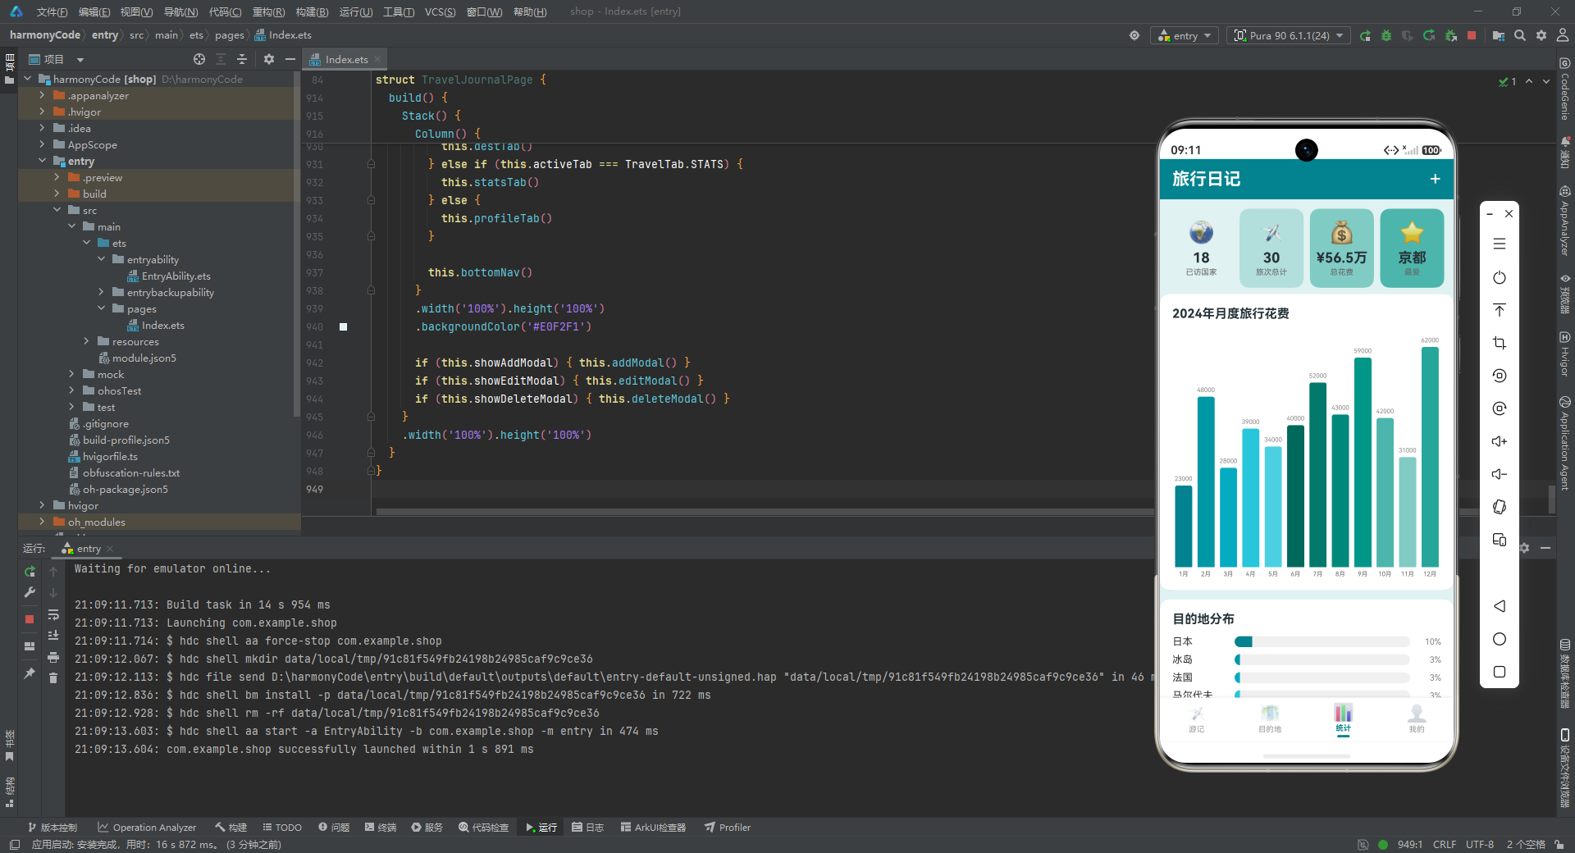Open ArkUI检查器 tool window
Screen dimensions: 1575x853
[653, 827]
